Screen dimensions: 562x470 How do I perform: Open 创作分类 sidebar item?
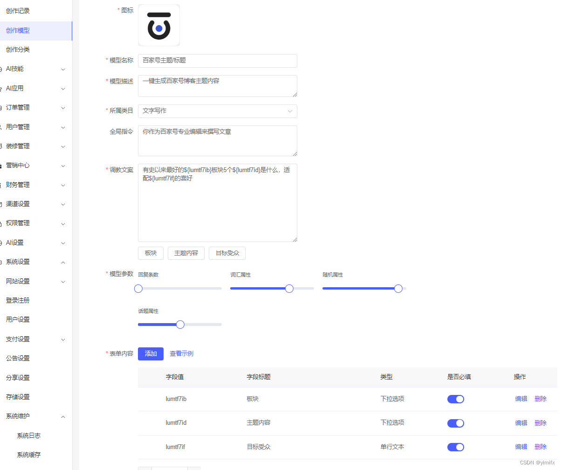coord(18,49)
